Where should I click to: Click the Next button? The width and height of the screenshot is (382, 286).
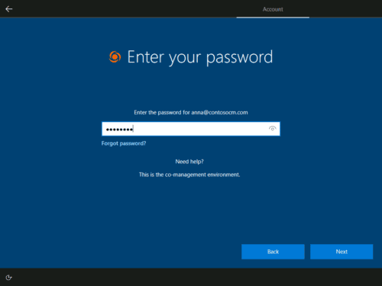pos(342,252)
